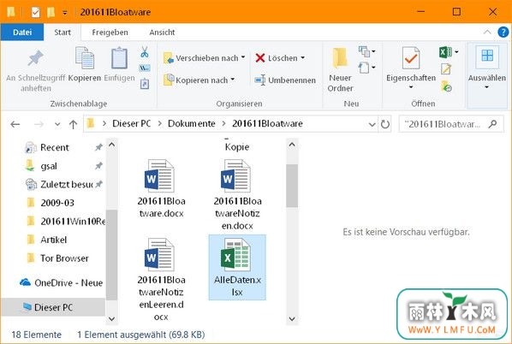Open address bar history dropdown
Viewport: 512px width, 344px height.
[372, 124]
